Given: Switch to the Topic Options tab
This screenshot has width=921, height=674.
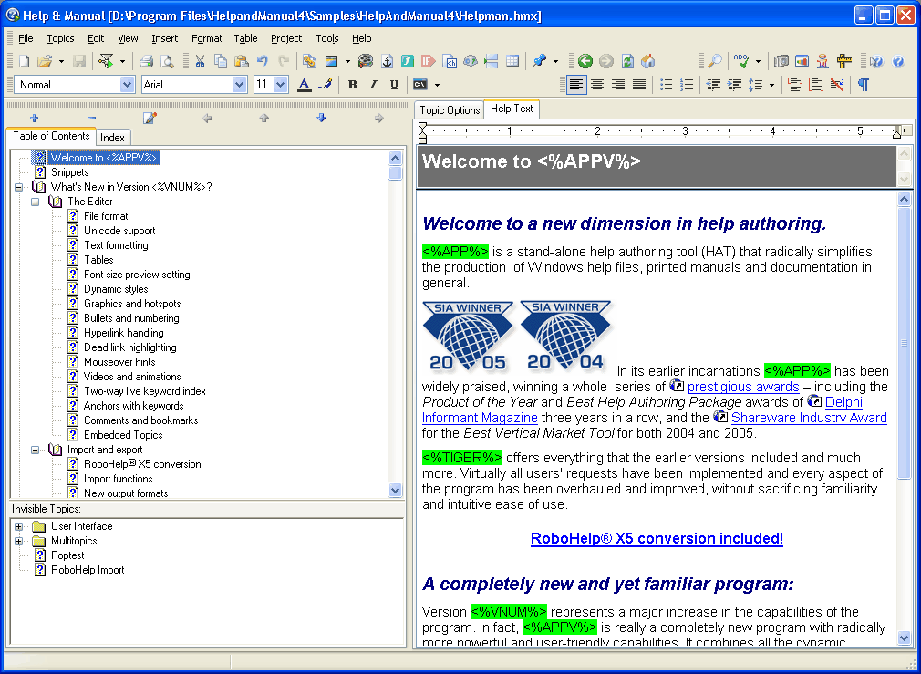Looking at the screenshot, I should coord(450,109).
